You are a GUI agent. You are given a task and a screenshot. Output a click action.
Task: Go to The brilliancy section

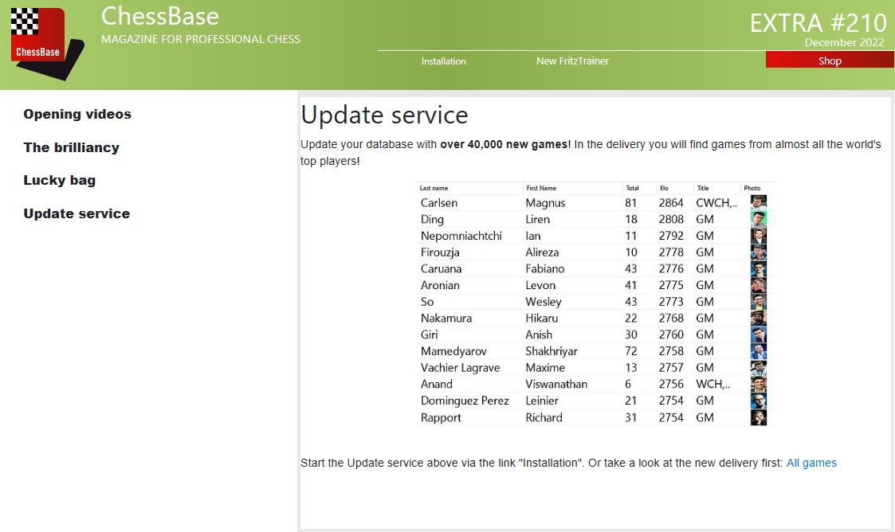point(71,147)
